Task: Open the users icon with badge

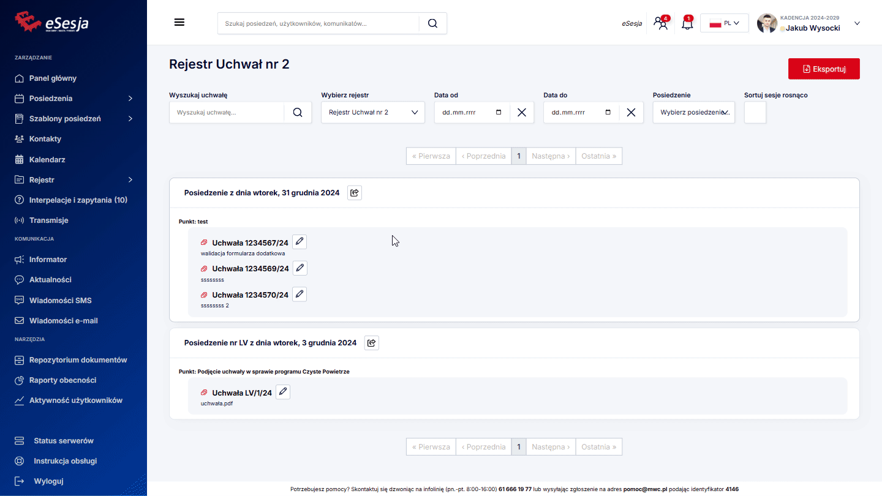Action: coord(660,24)
